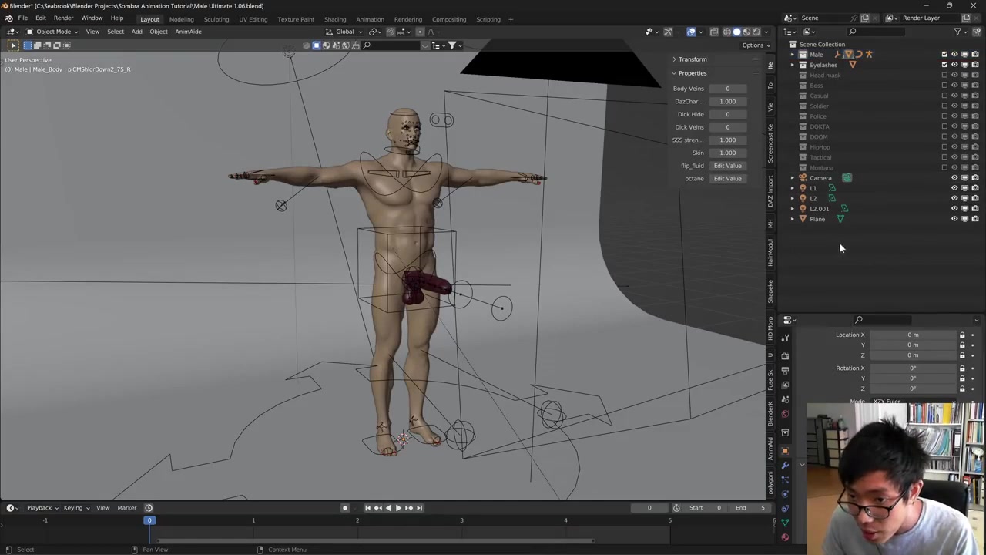Jump to the timeline's start frame
This screenshot has height=555, width=986.
(x=367, y=508)
